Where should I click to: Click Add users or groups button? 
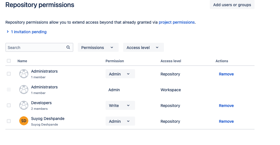click(x=232, y=5)
